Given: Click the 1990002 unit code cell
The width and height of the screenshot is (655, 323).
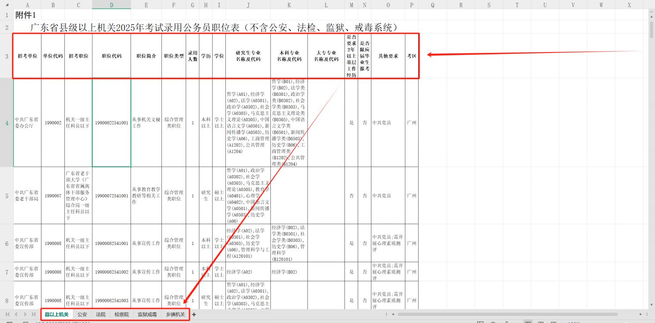Looking at the screenshot, I should [53, 123].
